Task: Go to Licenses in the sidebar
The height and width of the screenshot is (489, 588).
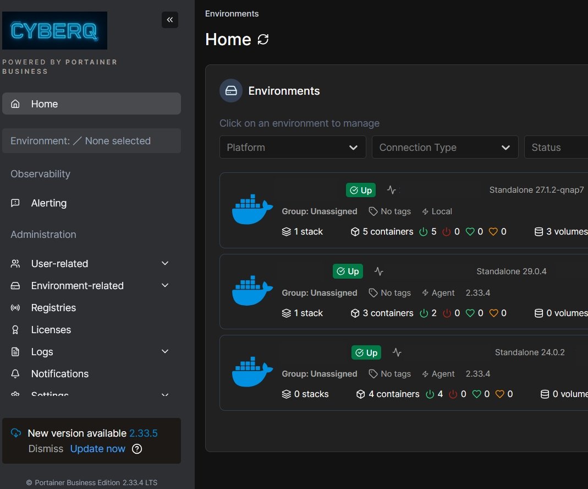Action: point(51,330)
